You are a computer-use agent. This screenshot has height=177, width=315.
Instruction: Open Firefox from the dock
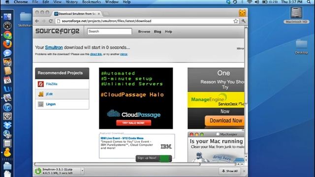tap(7, 44)
